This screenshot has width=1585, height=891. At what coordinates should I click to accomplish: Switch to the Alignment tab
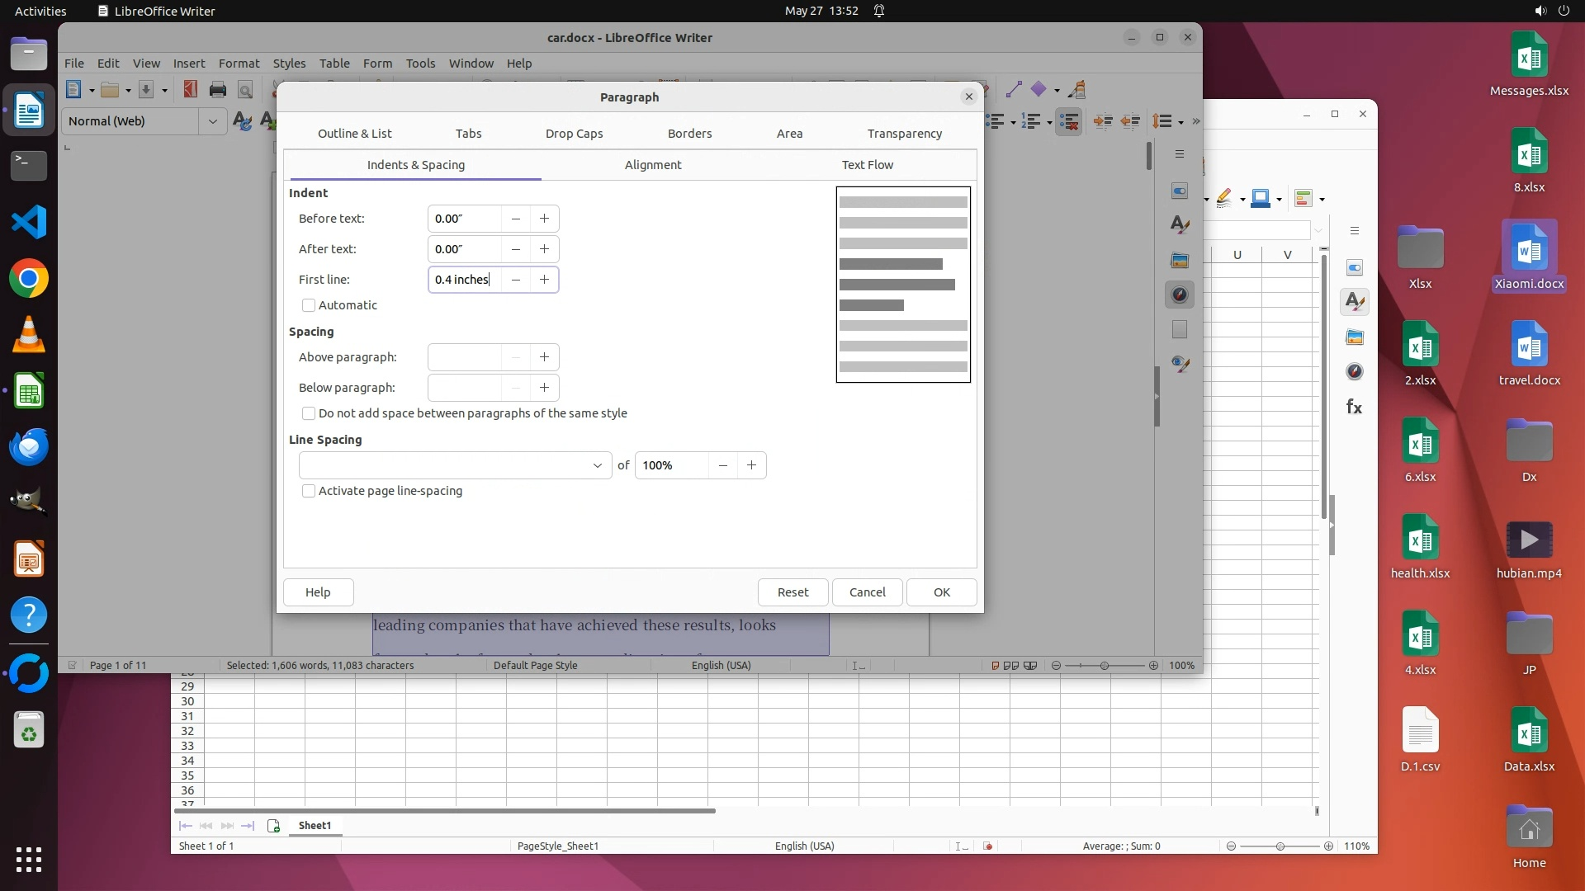[652, 165]
